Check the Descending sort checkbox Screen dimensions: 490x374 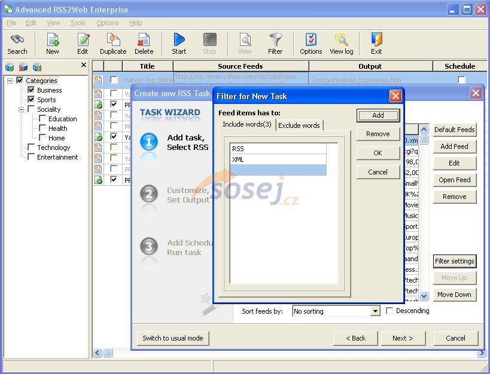390,311
